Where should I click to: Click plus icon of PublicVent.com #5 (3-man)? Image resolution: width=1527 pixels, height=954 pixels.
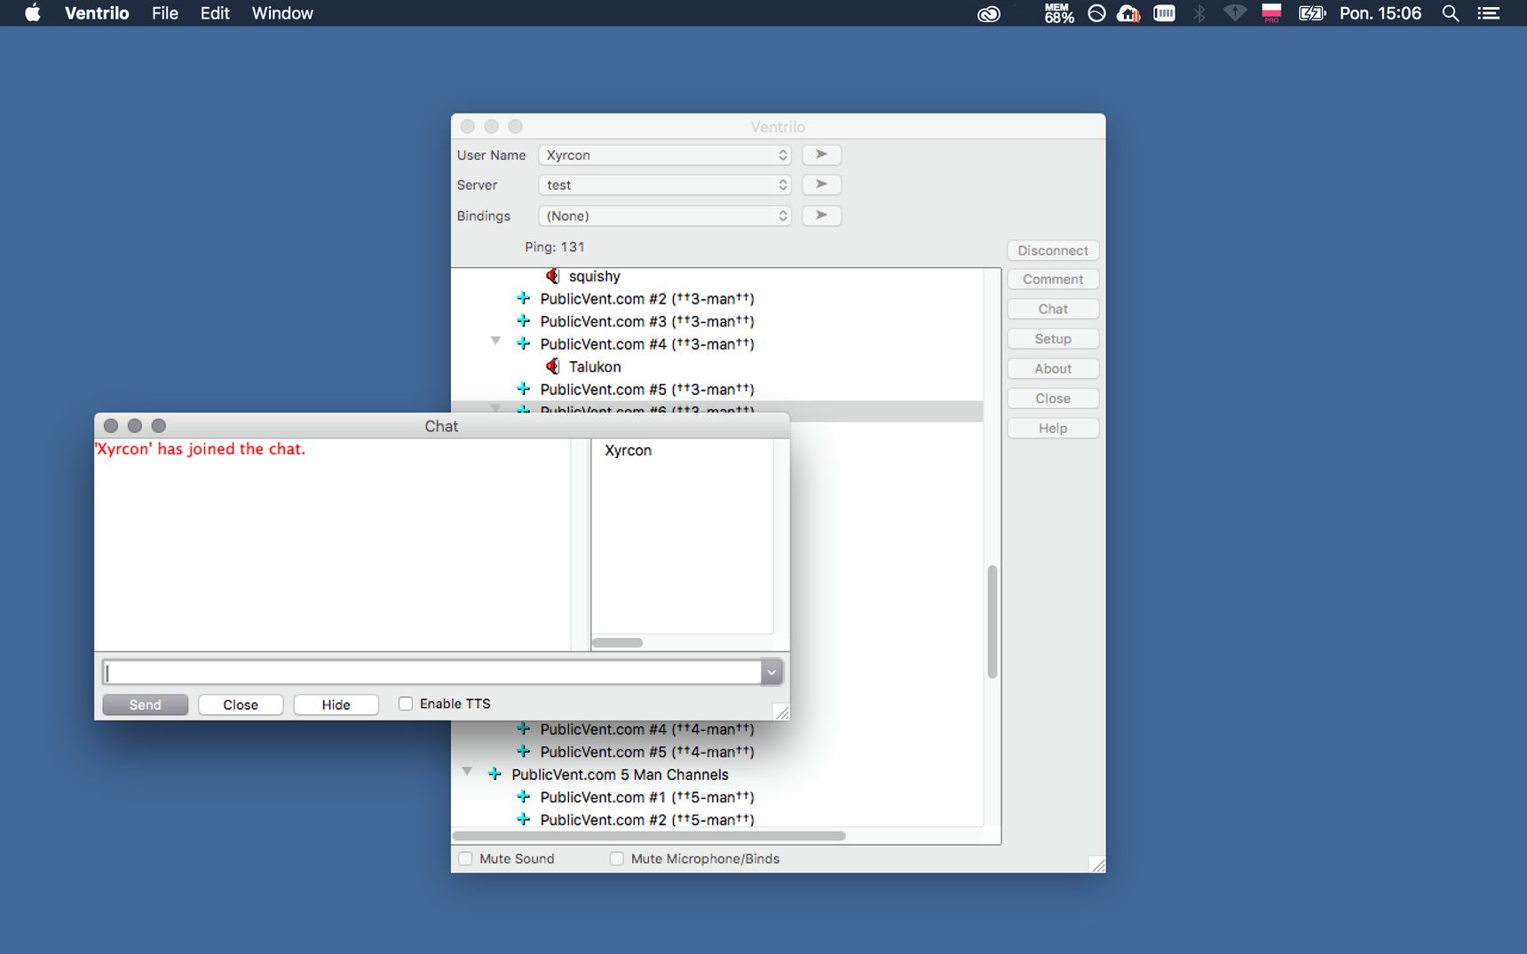click(x=523, y=389)
